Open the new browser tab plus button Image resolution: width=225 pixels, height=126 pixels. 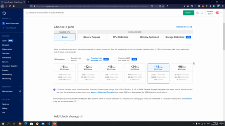pos(28,2)
